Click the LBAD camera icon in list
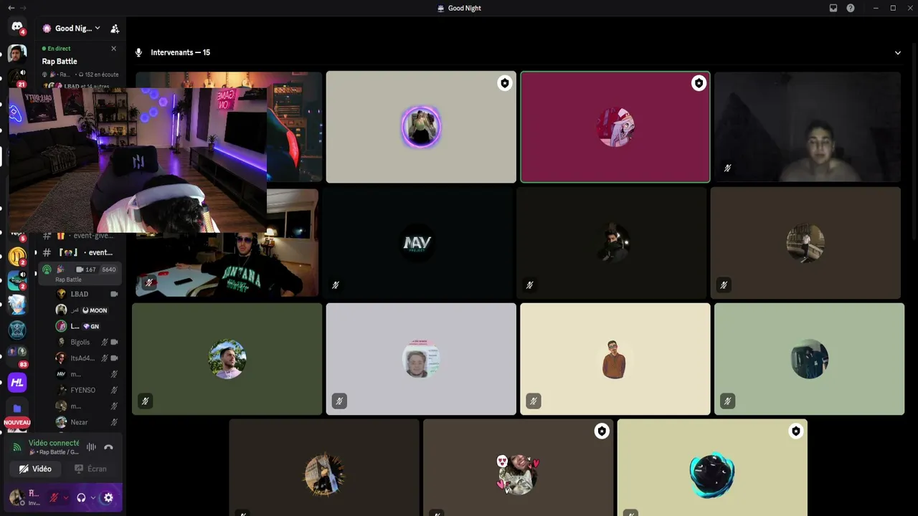 pyautogui.click(x=114, y=294)
